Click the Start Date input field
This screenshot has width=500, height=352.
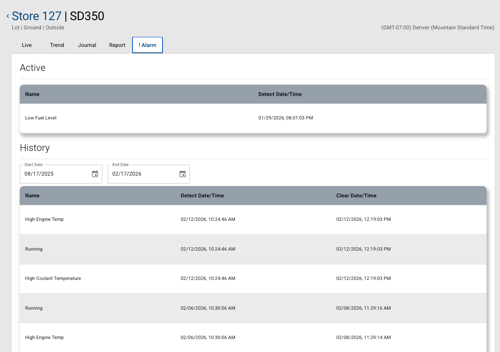pyautogui.click(x=54, y=174)
